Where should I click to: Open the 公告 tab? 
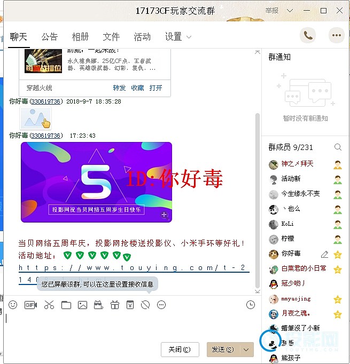(50, 37)
